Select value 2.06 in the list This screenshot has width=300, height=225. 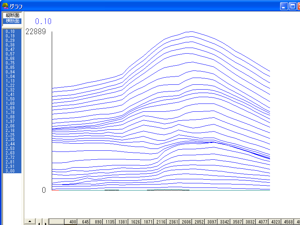click(12, 126)
